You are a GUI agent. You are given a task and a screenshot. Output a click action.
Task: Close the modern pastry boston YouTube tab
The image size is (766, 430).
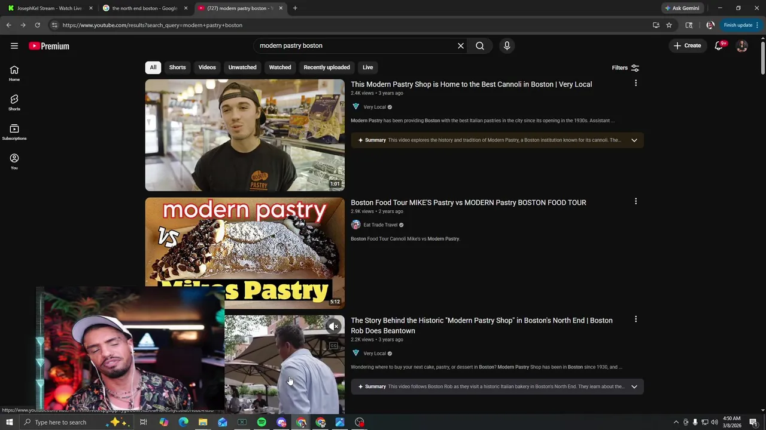pos(281,8)
